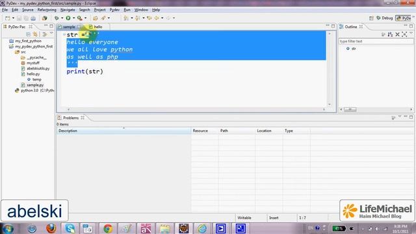This screenshot has width=416, height=234.
Task: Open Chrome from the taskbar
Action: (x=108, y=228)
